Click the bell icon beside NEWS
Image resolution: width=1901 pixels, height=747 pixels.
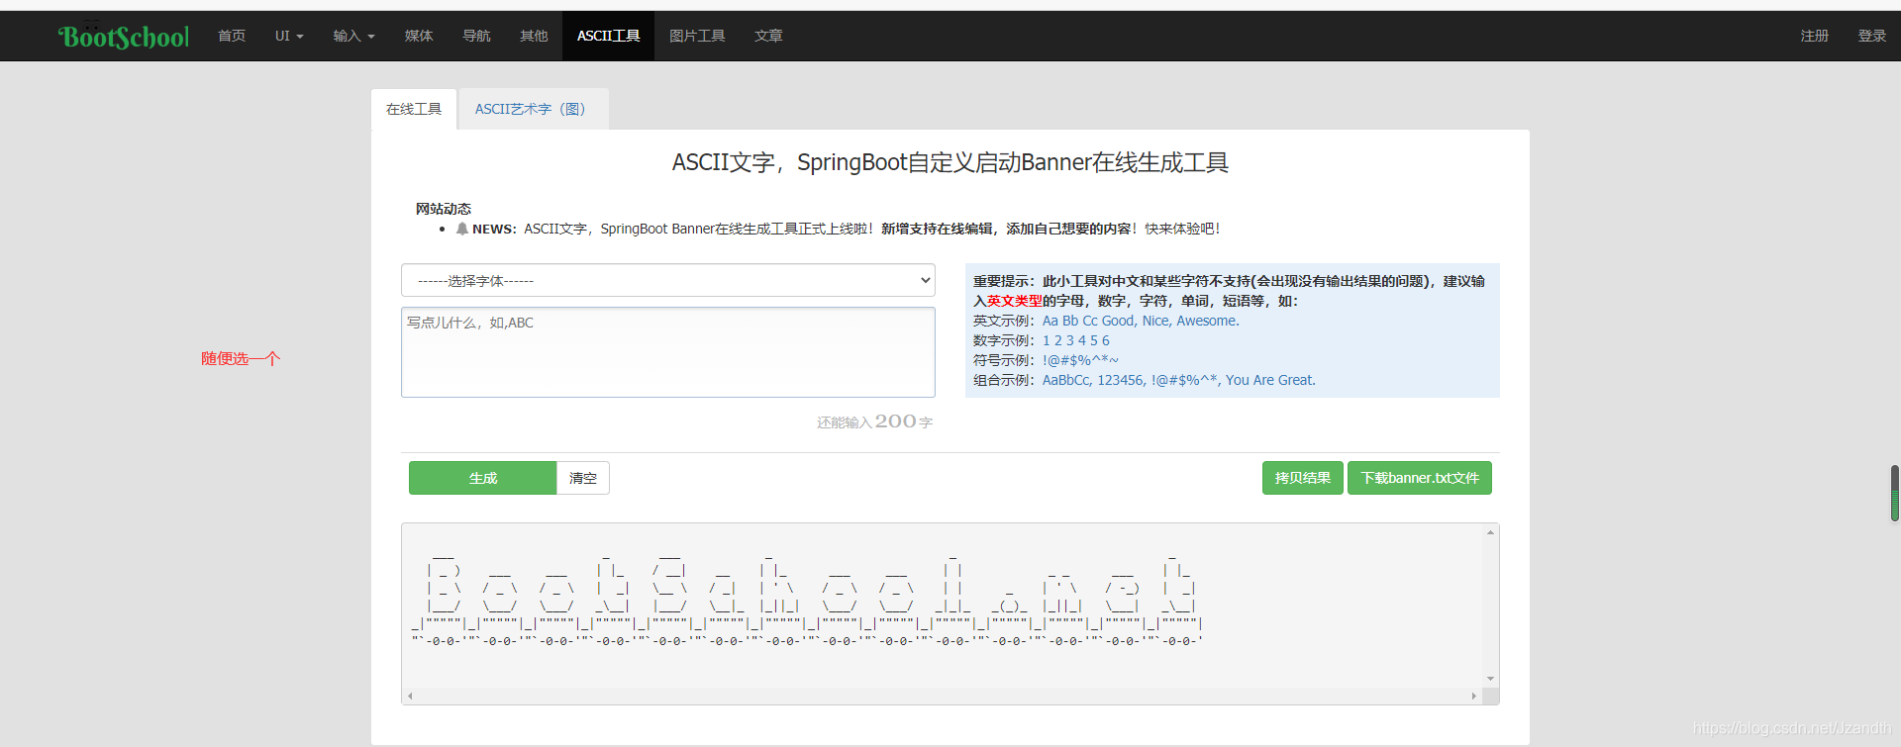(461, 229)
